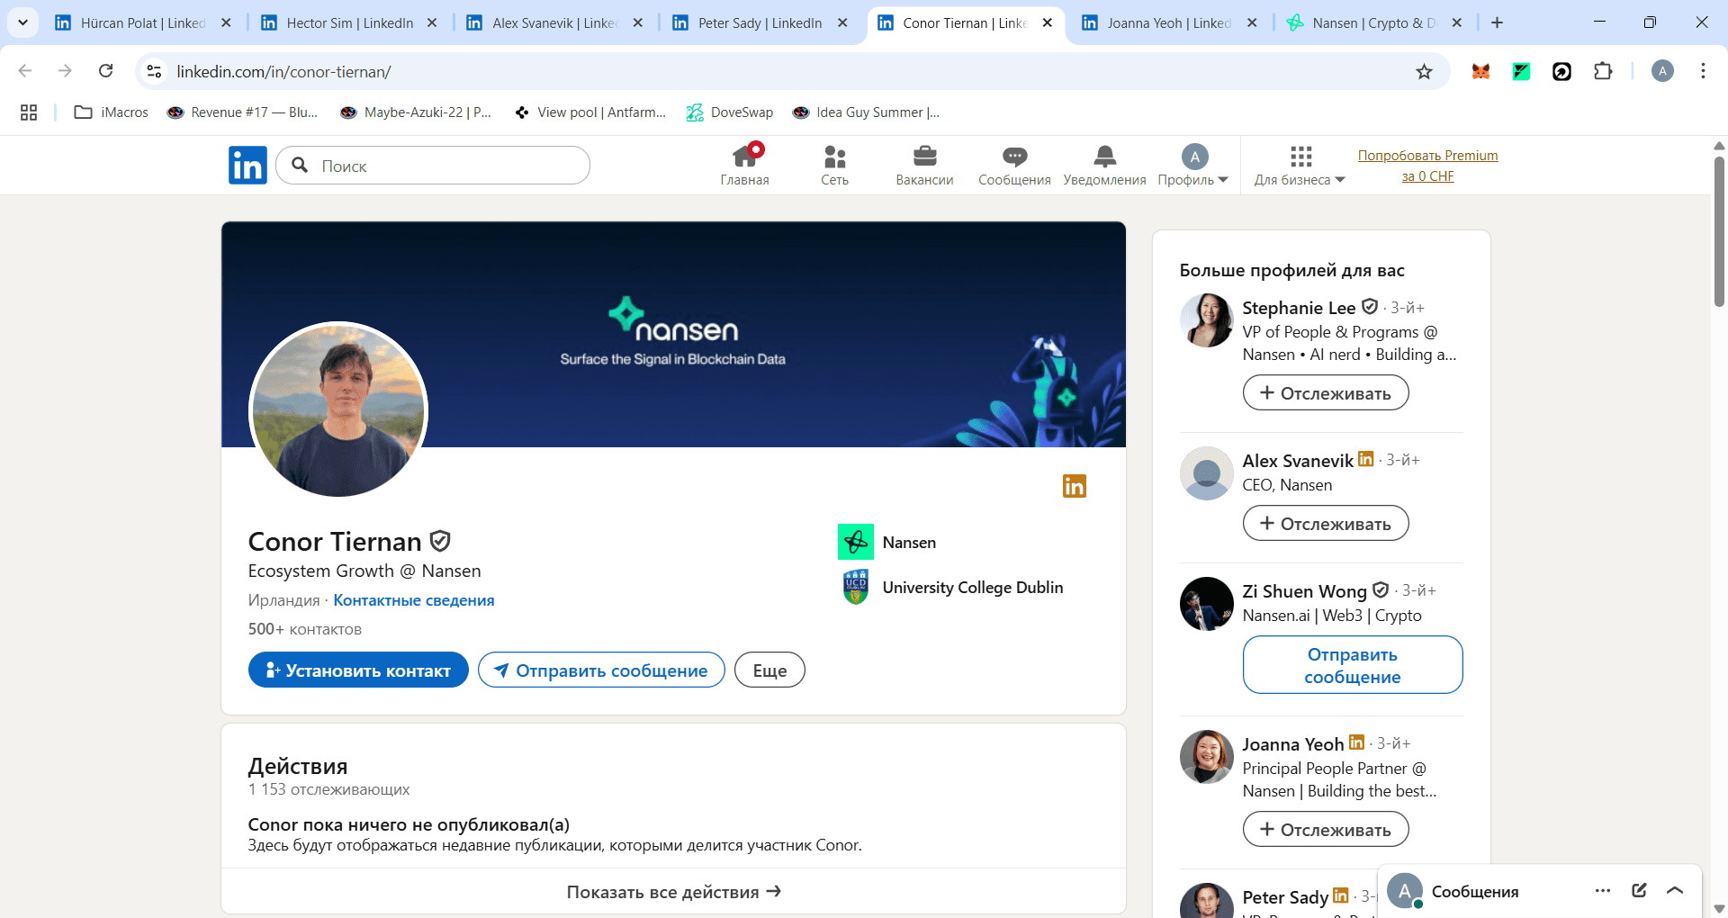Click 500+ контактов connections text
Screen dimensions: 1728x918
point(305,629)
